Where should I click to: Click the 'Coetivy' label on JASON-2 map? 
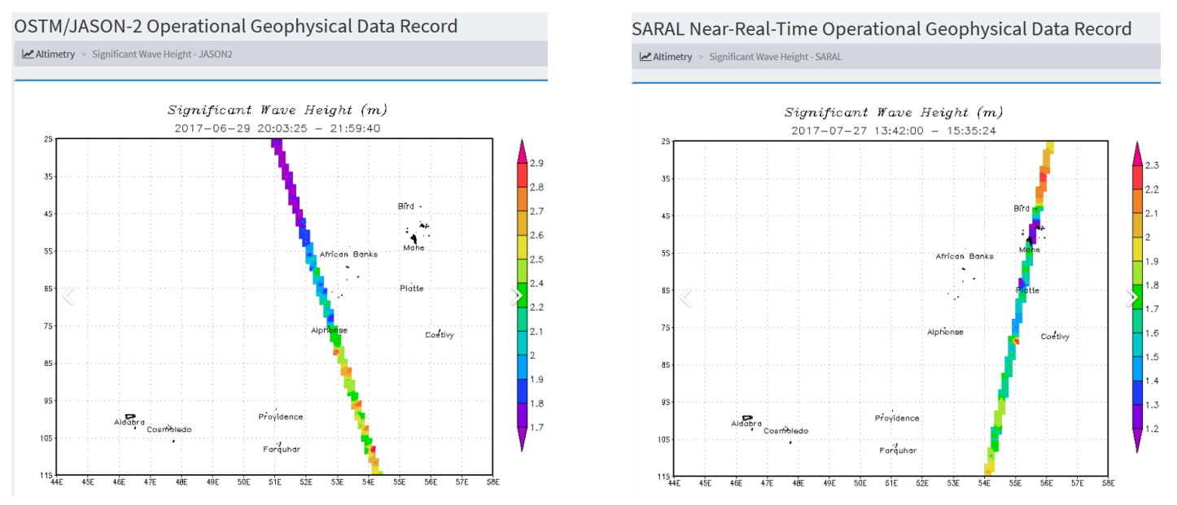[440, 335]
